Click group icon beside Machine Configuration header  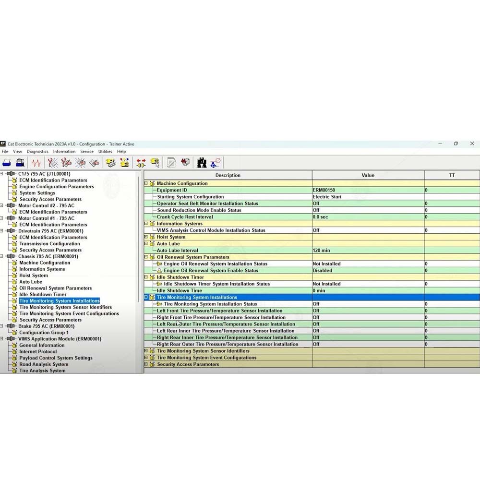tap(152, 183)
